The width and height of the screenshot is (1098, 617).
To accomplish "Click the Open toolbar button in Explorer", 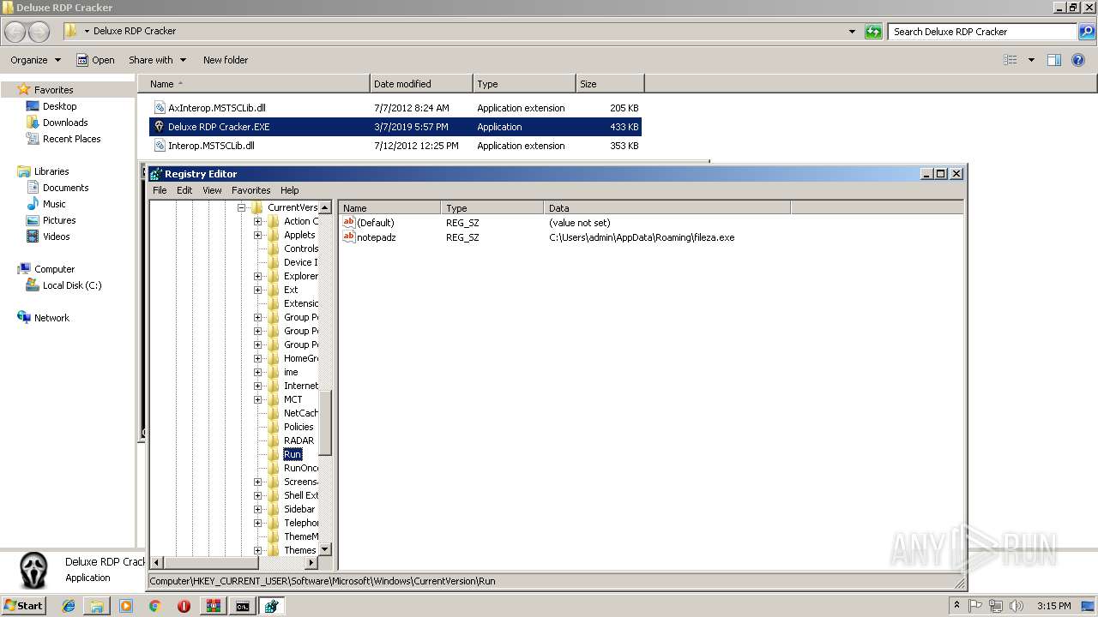I will [x=95, y=60].
